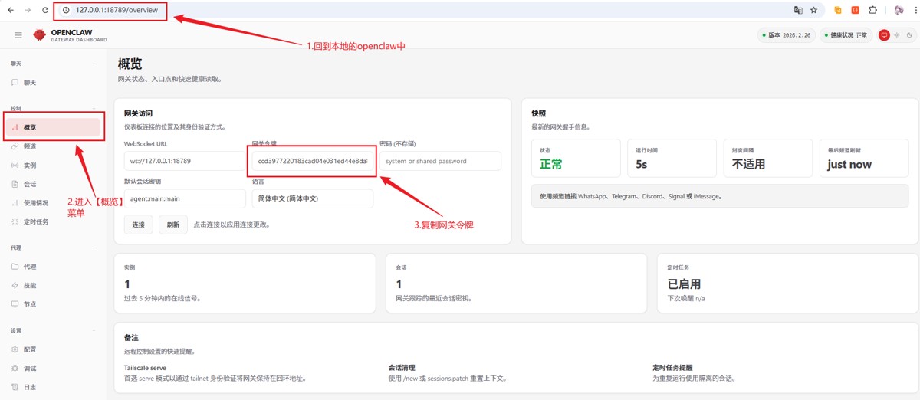Viewport: 920px width, 400px height.
Task: Click the 会话清理 note heading
Action: pos(403,368)
